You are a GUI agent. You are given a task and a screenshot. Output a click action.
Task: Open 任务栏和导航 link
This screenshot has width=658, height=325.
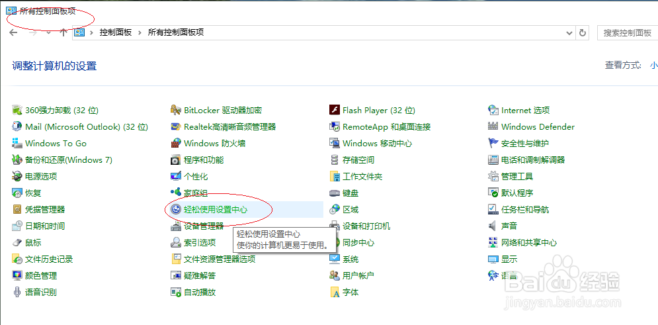pyautogui.click(x=525, y=210)
